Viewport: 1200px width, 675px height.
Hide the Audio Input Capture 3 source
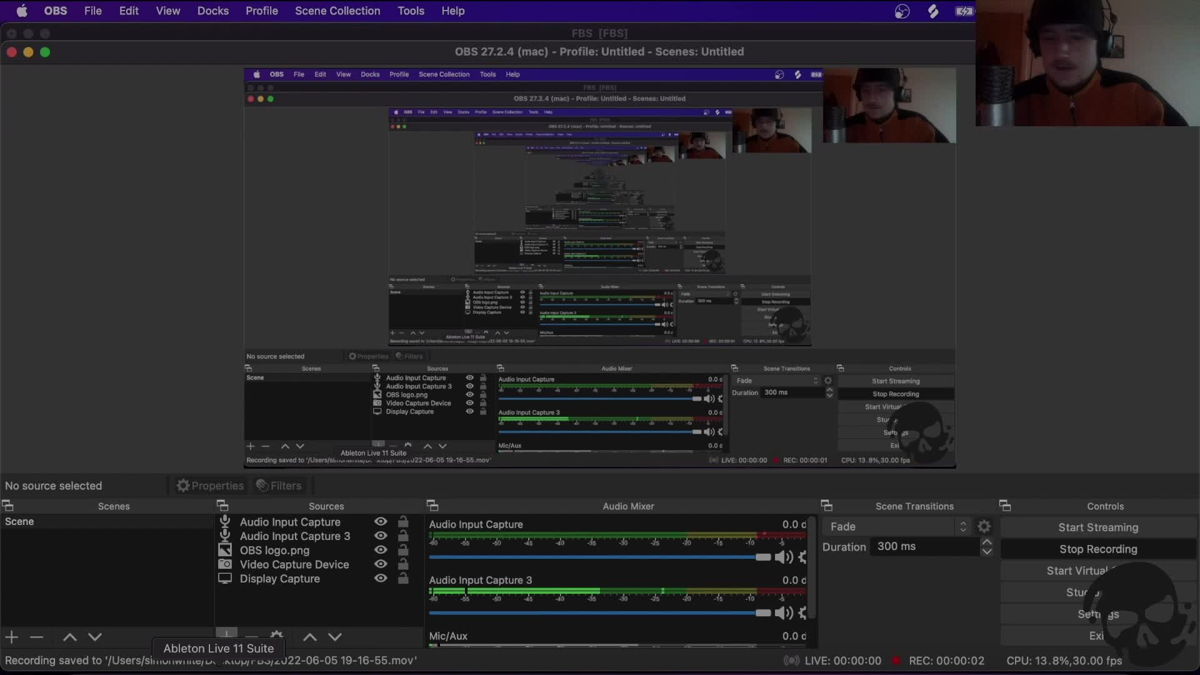click(381, 536)
